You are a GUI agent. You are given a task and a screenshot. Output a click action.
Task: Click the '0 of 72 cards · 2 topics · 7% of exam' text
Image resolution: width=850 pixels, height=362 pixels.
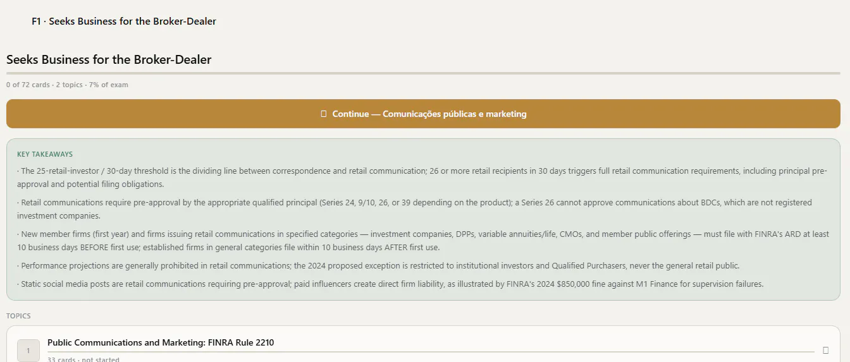click(x=67, y=85)
